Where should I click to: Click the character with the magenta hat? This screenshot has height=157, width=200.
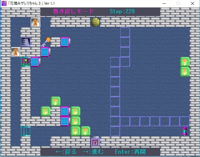click(x=184, y=131)
